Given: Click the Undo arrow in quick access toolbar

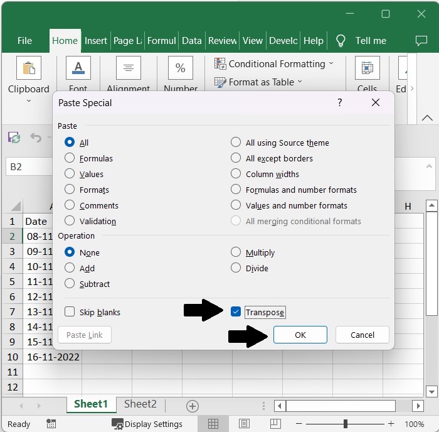Looking at the screenshot, I should [36, 138].
